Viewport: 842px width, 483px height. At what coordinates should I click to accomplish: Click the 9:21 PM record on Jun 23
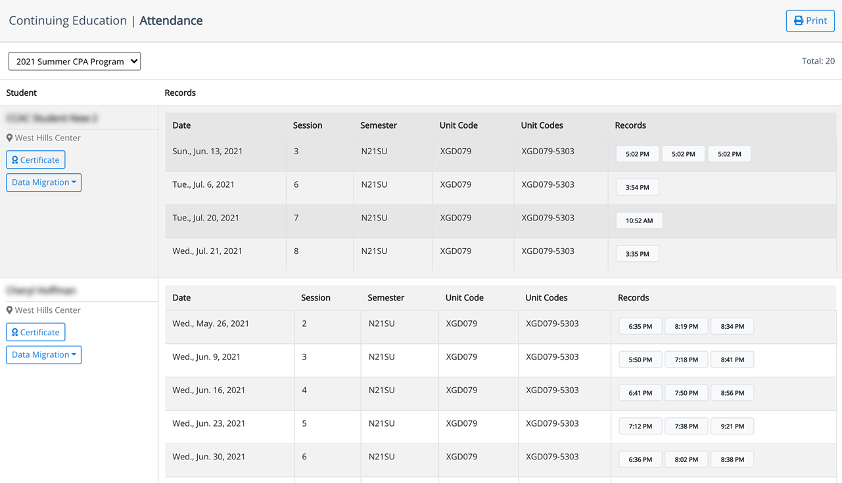(732, 426)
